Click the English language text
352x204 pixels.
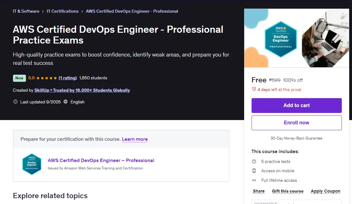78,102
